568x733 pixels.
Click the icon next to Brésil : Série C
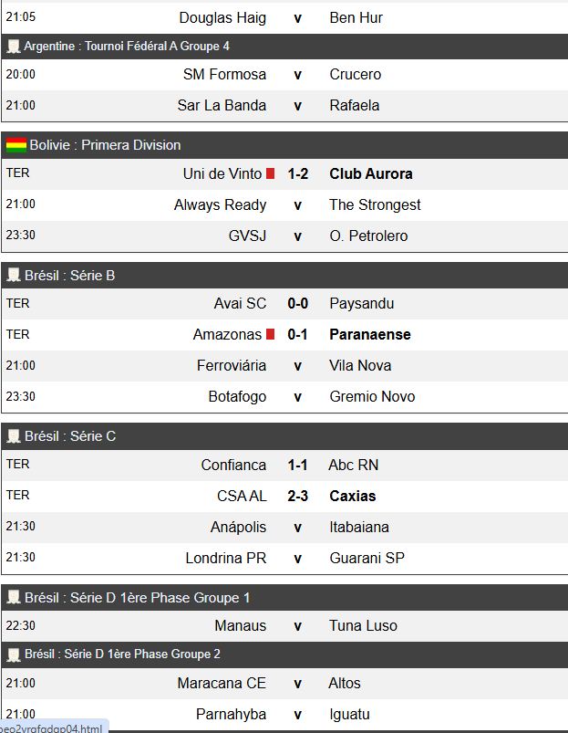click(x=14, y=436)
